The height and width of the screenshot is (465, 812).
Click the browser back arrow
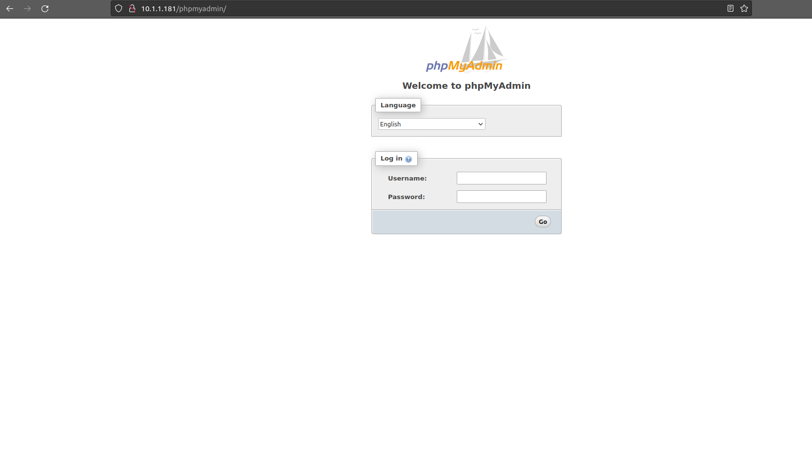pyautogui.click(x=10, y=9)
